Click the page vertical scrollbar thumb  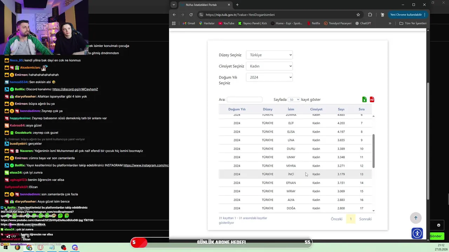[428, 141]
